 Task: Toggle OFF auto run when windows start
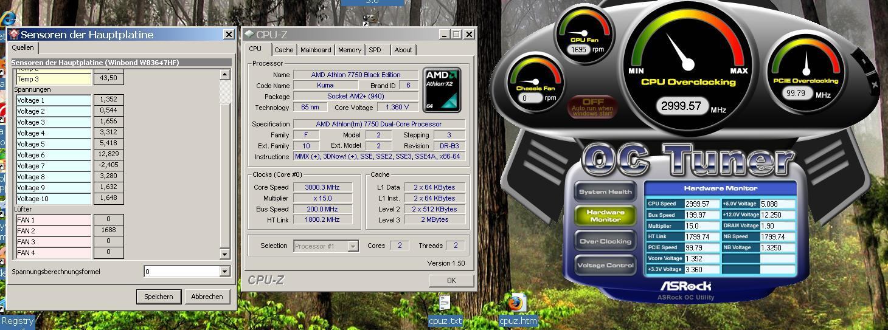593,108
